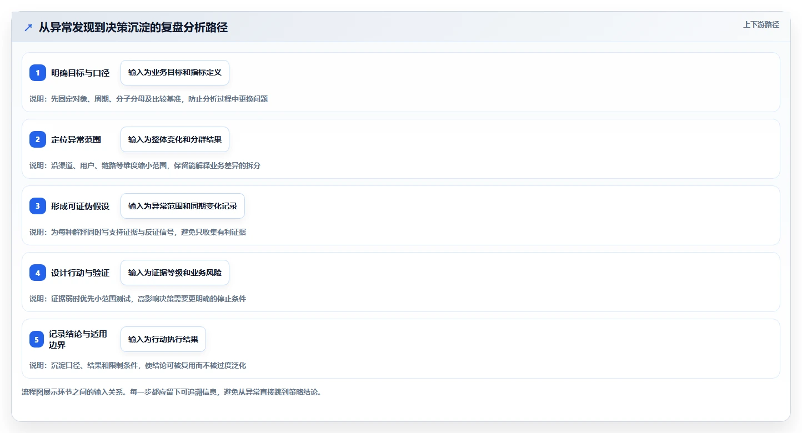The width and height of the screenshot is (802, 433).
Task: Select the 输入为行动执行结果 chip
Action: tap(163, 339)
